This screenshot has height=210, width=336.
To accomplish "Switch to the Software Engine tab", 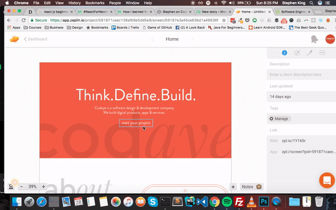I will (293, 12).
